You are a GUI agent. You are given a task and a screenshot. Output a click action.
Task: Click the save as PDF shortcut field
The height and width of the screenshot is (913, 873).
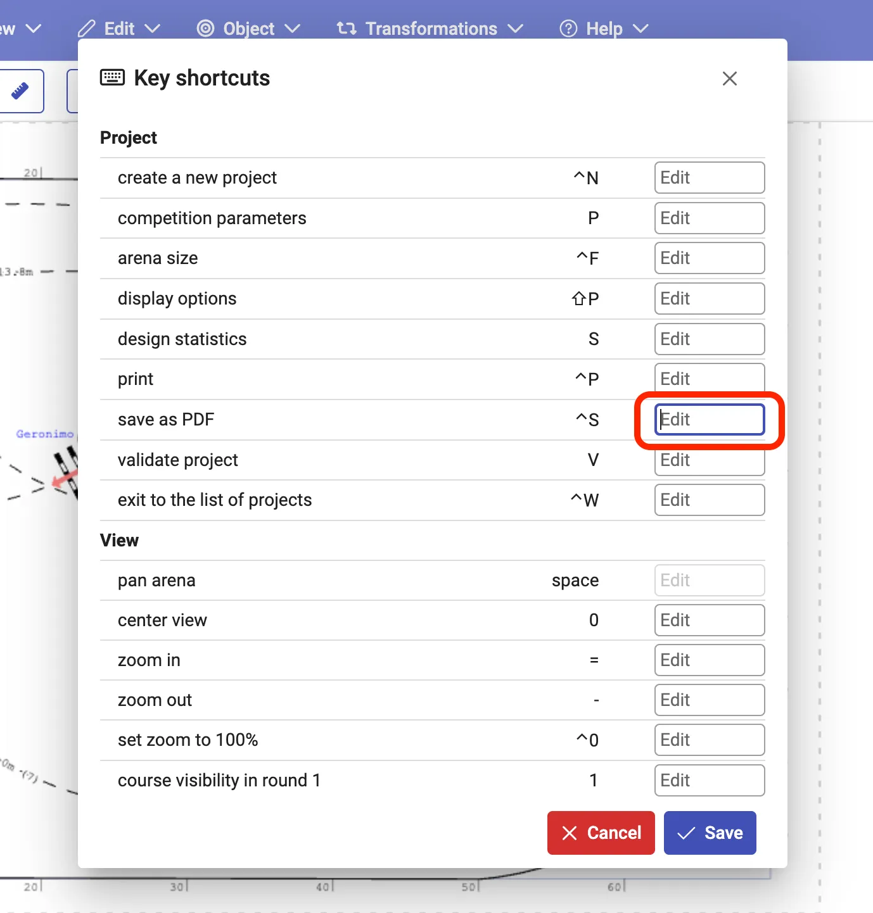coord(709,420)
